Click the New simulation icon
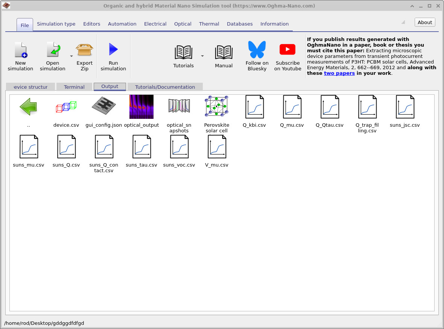The width and height of the screenshot is (444, 329). [21, 50]
